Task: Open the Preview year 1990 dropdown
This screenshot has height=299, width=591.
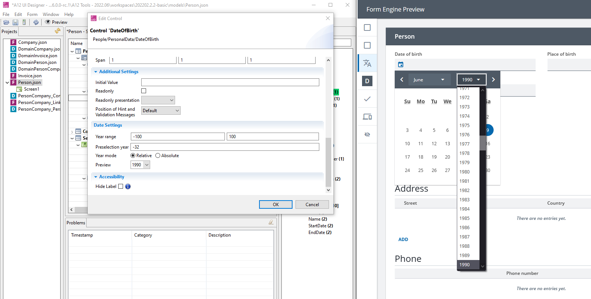Action: tap(141, 165)
